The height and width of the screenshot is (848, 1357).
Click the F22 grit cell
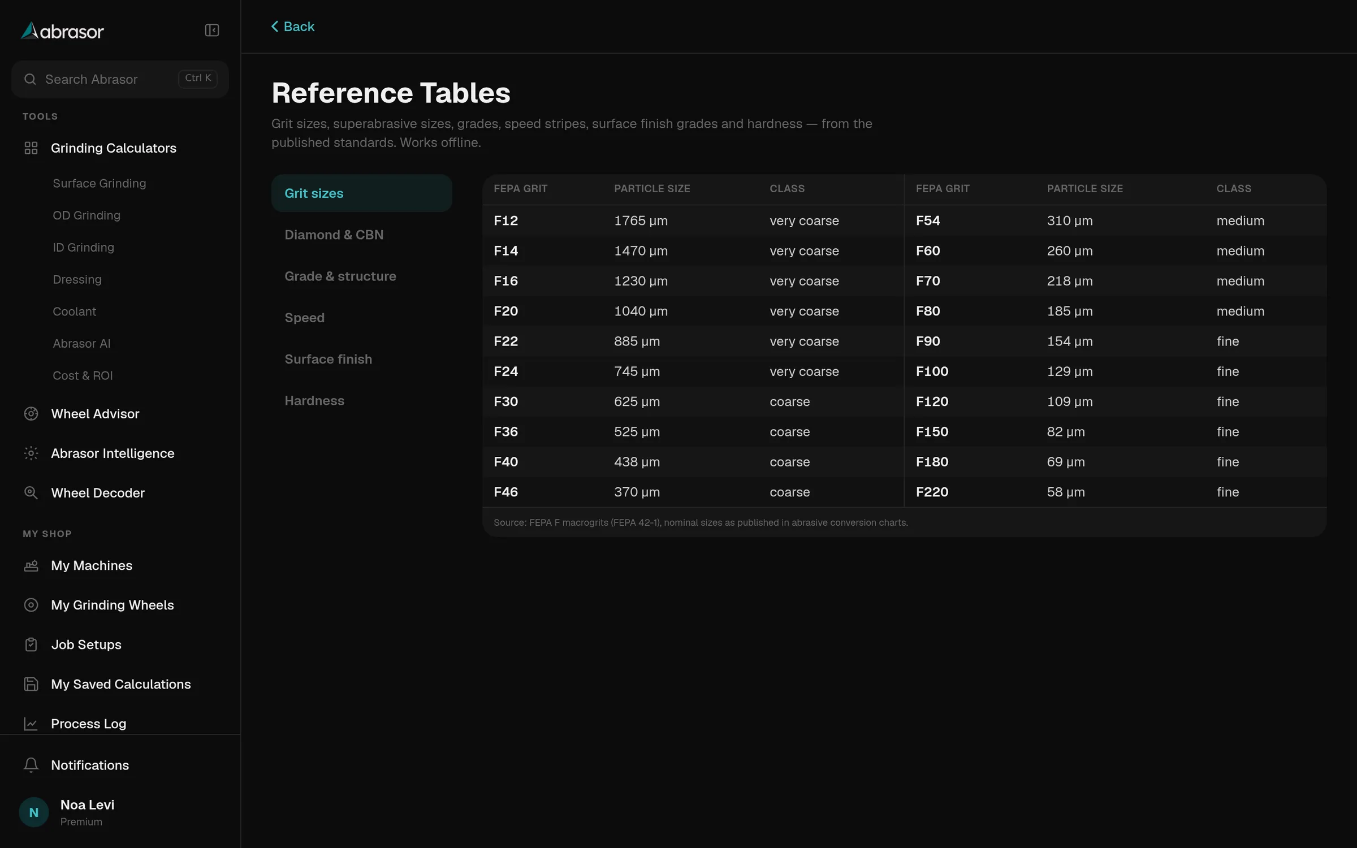click(506, 341)
